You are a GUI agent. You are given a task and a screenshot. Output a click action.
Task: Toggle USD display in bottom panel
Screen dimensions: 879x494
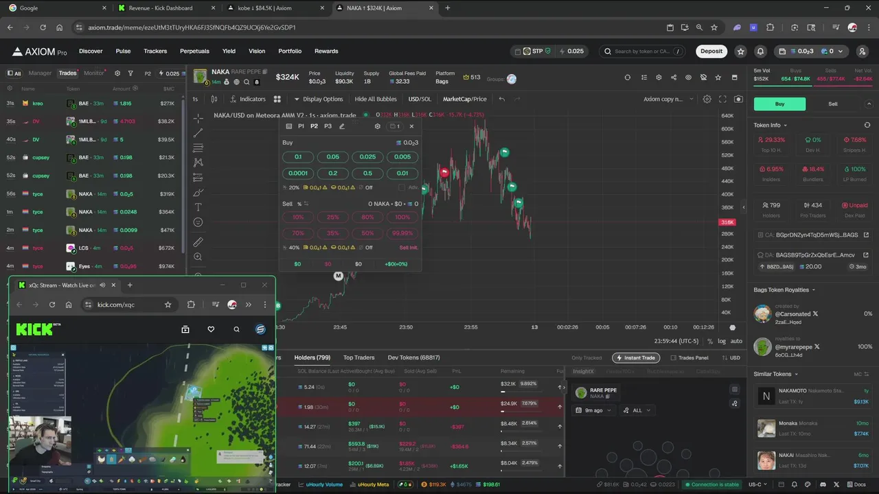tap(731, 357)
